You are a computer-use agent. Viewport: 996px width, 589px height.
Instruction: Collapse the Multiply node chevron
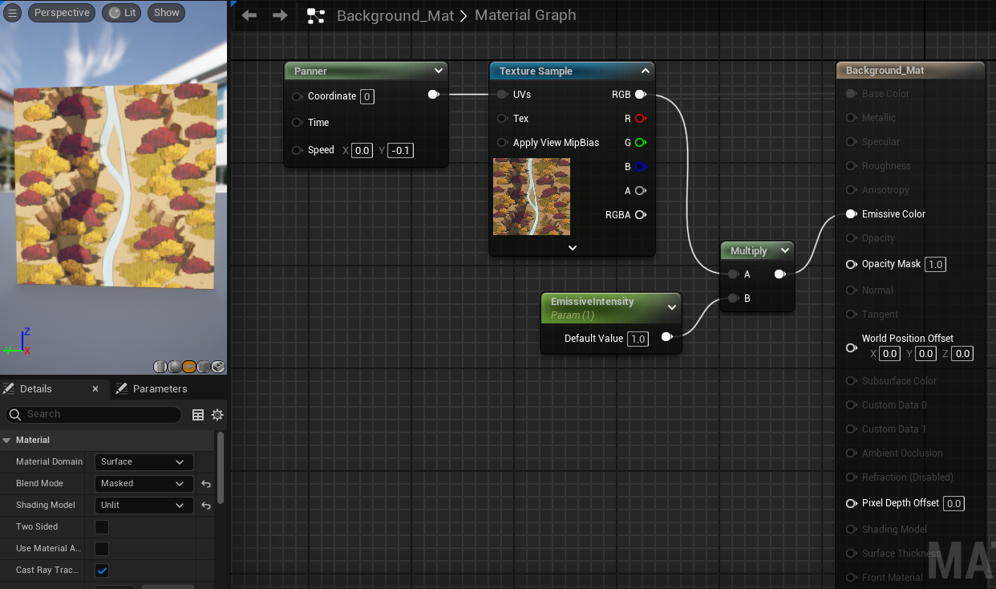[785, 250]
